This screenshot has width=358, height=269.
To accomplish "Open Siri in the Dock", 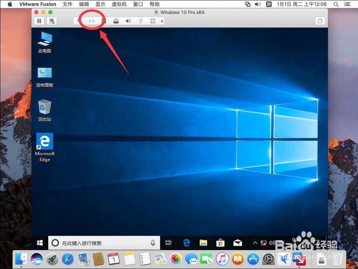I will [x=37, y=259].
